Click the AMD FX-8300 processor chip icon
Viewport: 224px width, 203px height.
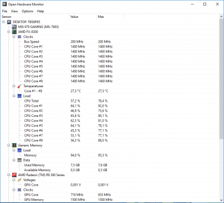tap(15, 32)
